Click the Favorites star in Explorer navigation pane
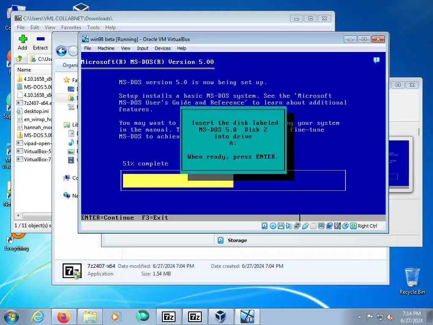This screenshot has height=325, width=433. coord(66,80)
